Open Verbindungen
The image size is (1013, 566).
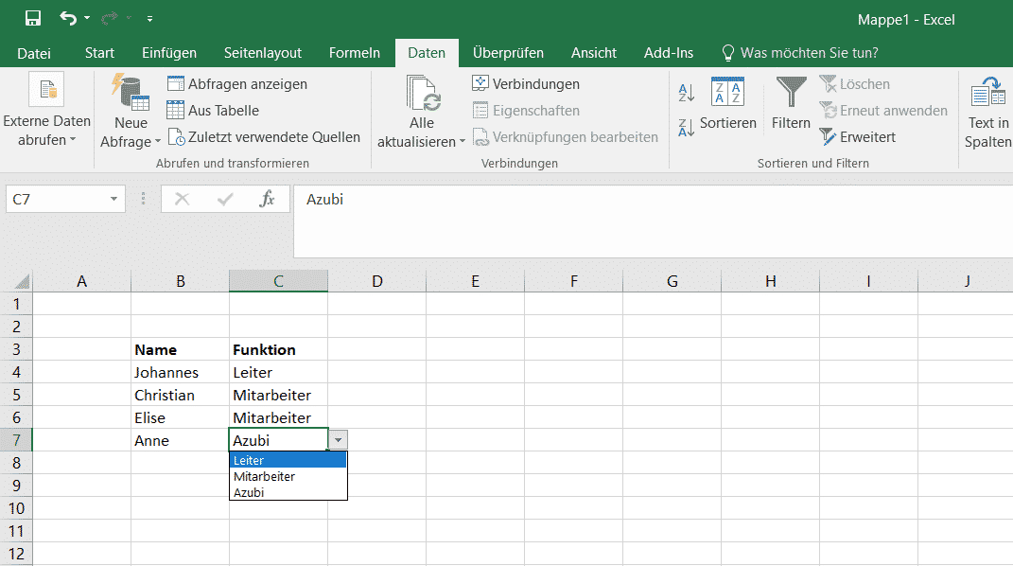click(x=526, y=84)
